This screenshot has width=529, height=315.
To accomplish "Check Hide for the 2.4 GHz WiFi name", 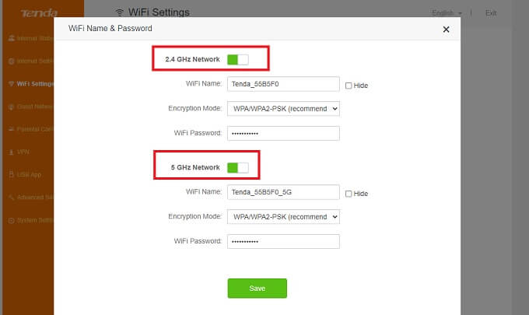I will (x=349, y=86).
